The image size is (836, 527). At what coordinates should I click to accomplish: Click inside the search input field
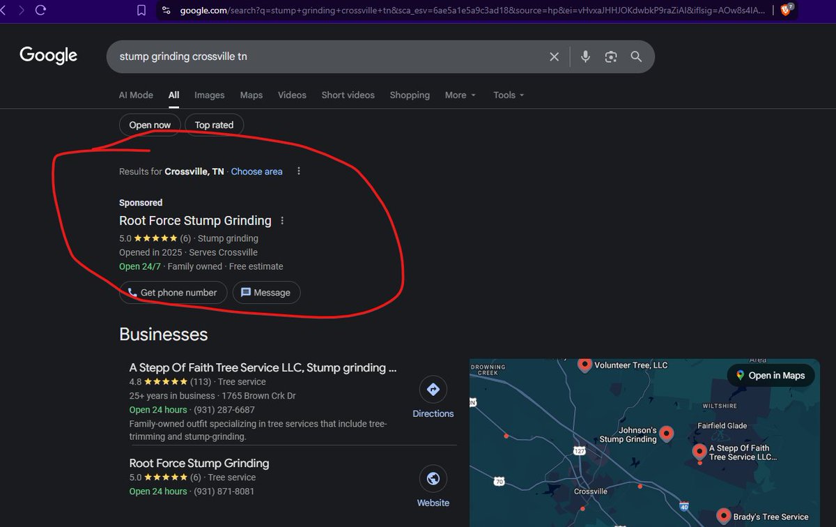(x=313, y=56)
